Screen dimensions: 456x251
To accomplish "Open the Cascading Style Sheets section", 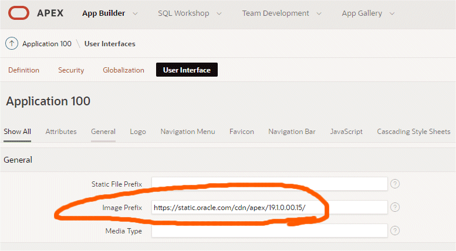I will [414, 132].
